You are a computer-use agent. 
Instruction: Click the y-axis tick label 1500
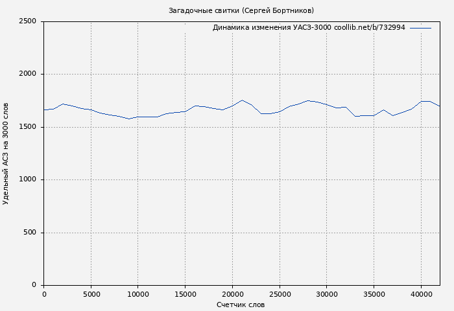coord(27,127)
